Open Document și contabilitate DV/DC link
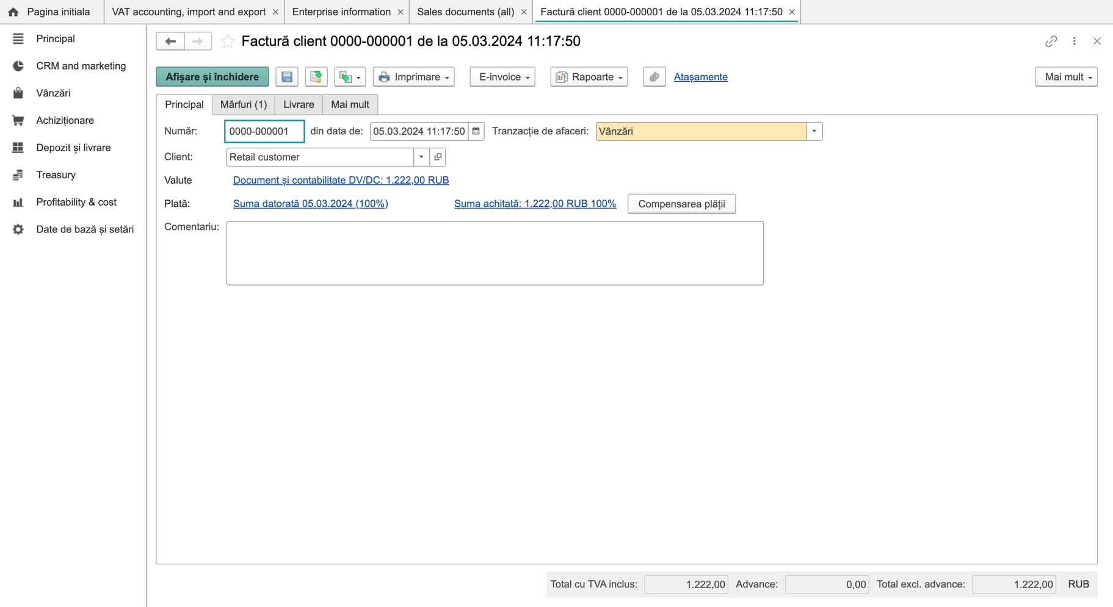Image resolution: width=1113 pixels, height=607 pixels. 341,180
